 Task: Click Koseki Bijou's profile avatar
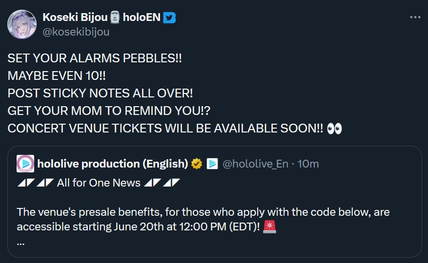pos(21,24)
